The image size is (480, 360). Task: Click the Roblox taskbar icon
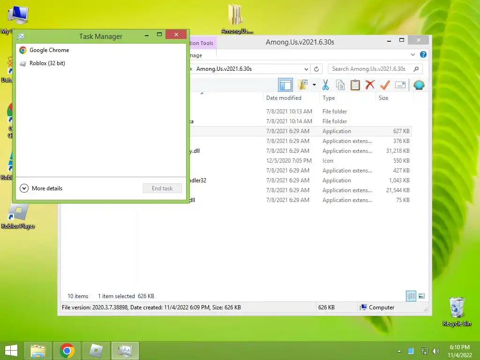click(x=96, y=351)
